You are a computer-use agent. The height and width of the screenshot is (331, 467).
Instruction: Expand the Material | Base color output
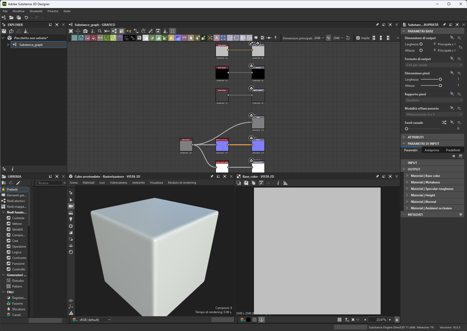pyautogui.click(x=407, y=176)
